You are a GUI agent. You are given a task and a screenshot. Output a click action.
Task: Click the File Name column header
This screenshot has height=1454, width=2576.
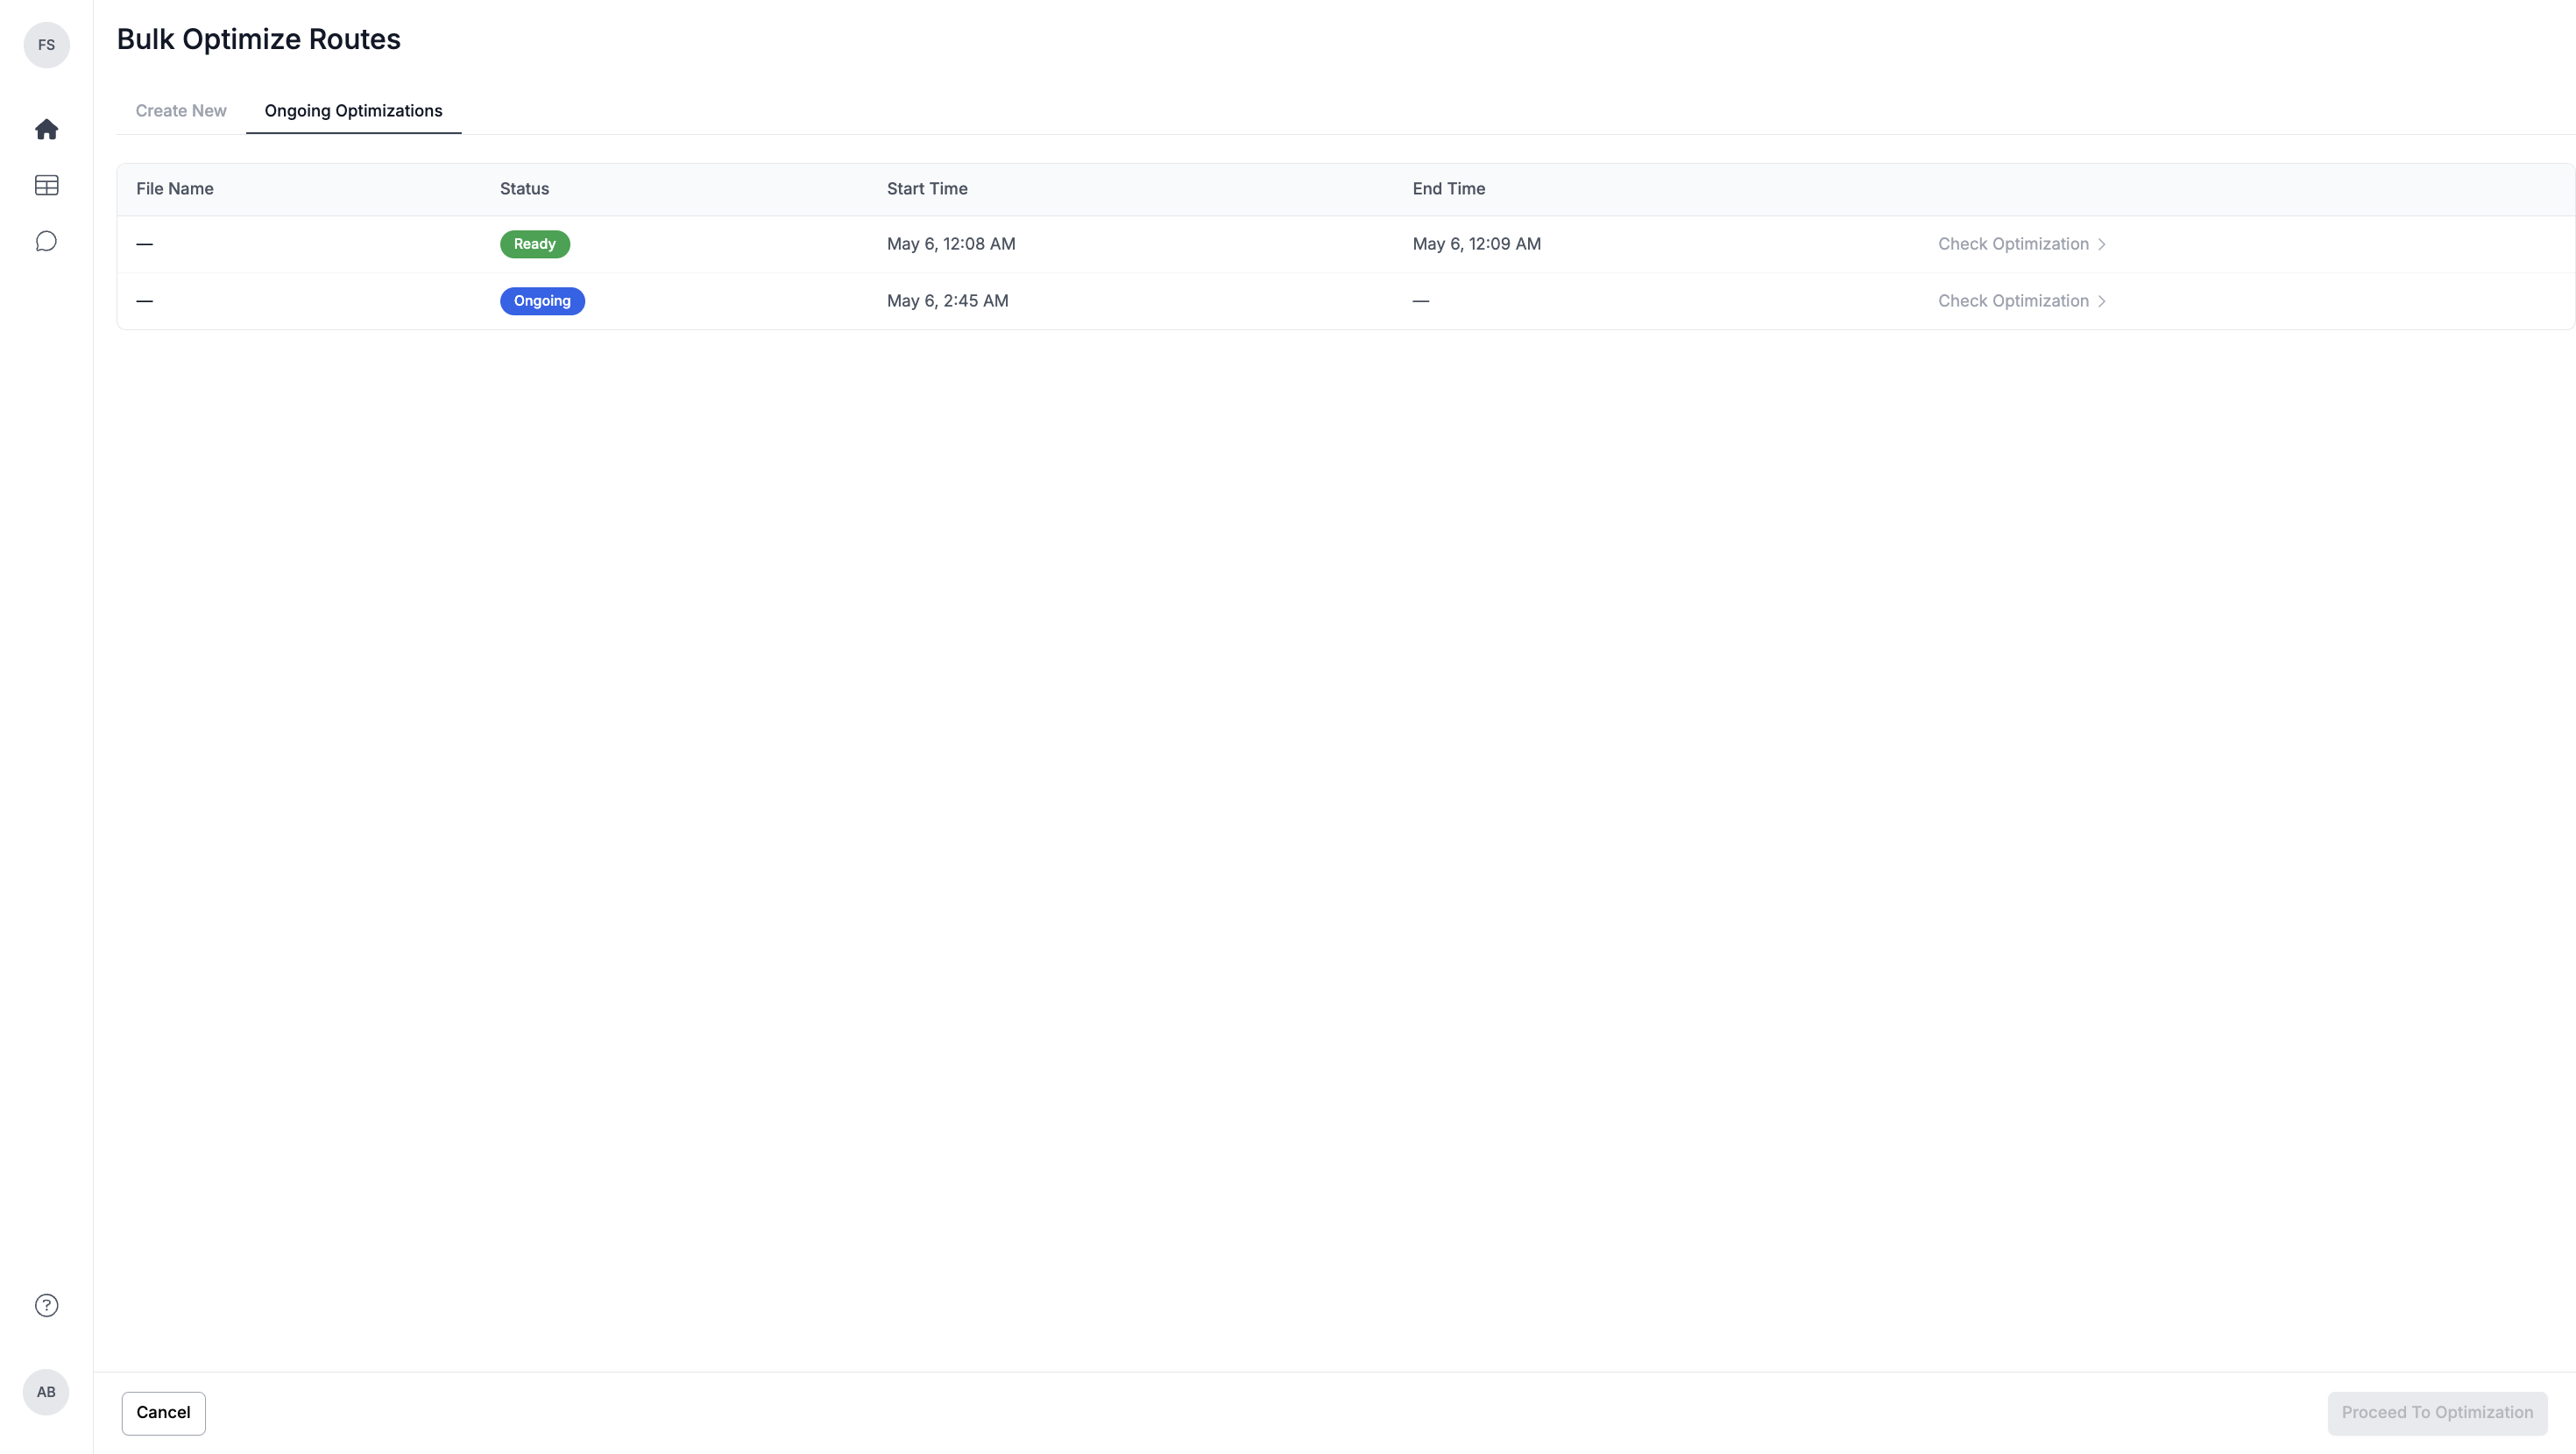175,189
